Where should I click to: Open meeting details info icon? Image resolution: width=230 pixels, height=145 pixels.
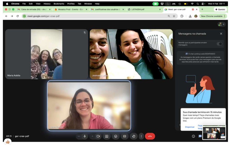tap(193, 136)
